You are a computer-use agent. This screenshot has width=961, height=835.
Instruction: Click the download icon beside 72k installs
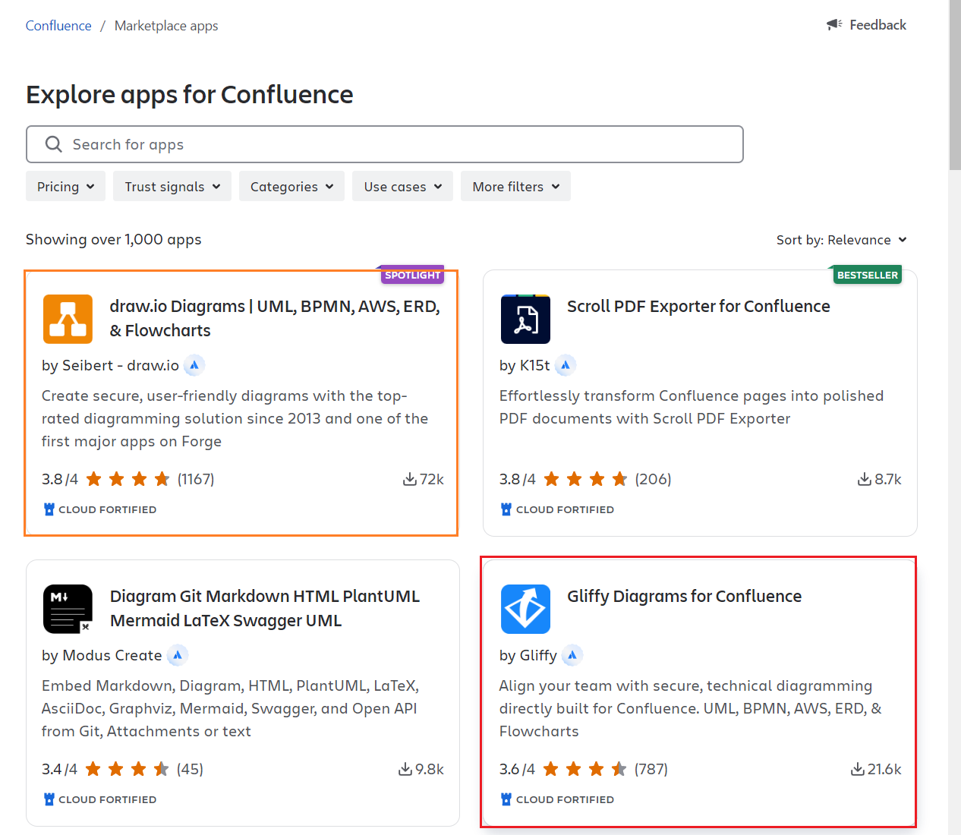pyautogui.click(x=409, y=479)
